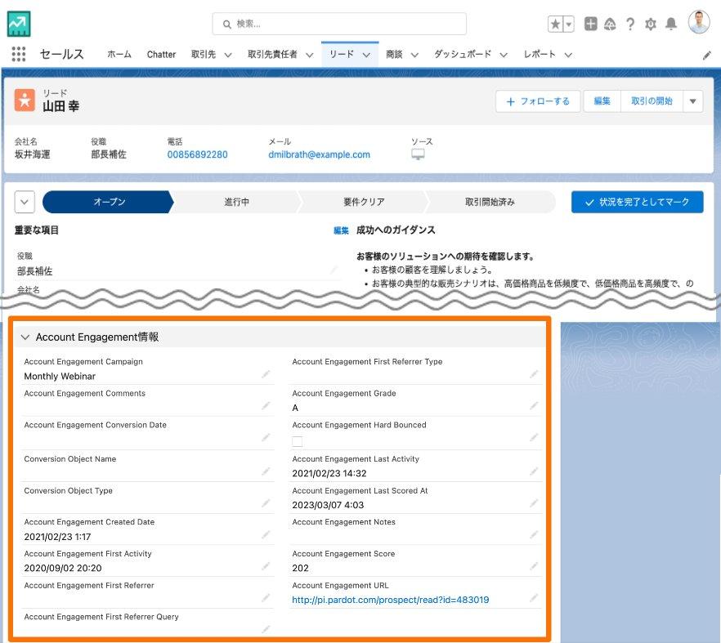Image resolution: width=721 pixels, height=643 pixels.
Task: Edit Account Engagement Last Scored At pencil
Action: pos(534,503)
